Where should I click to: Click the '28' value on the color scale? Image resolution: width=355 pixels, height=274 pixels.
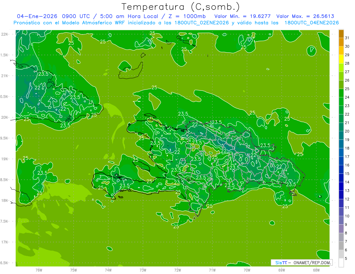(x=347, y=63)
